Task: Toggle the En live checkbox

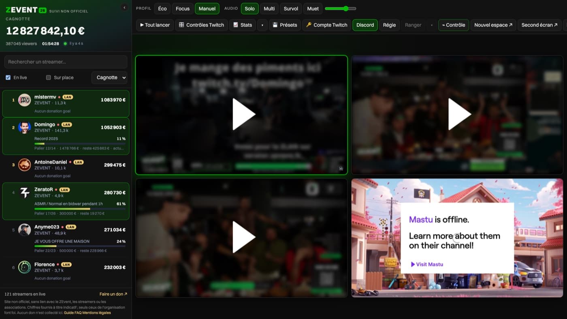Action: [x=8, y=77]
